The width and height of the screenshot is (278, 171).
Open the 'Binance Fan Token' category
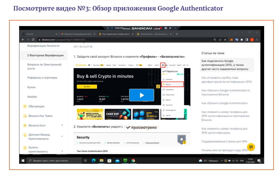[40, 116]
